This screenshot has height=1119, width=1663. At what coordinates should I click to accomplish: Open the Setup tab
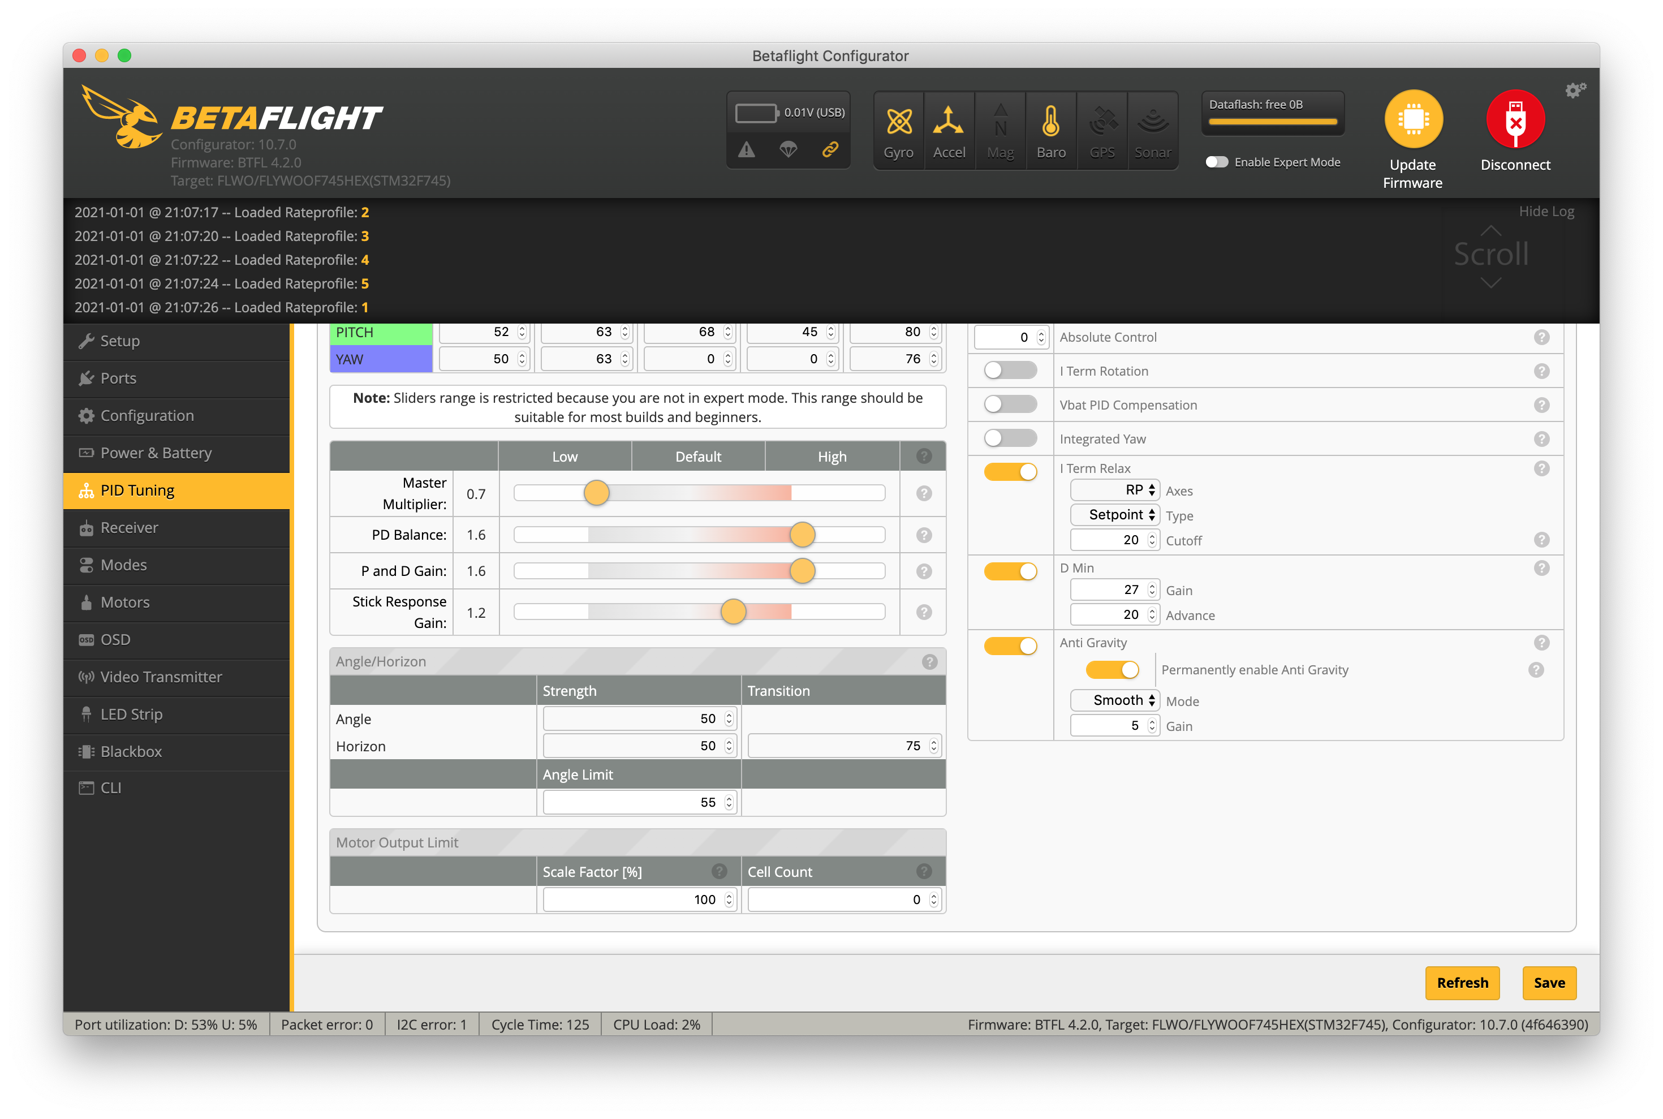click(176, 341)
